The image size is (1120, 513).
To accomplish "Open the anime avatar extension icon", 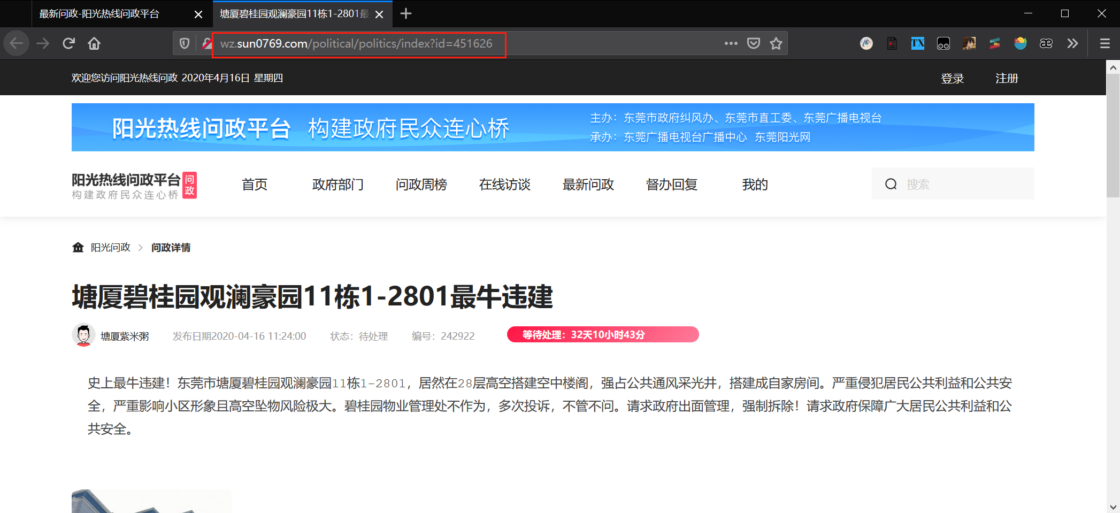I will pyautogui.click(x=969, y=43).
